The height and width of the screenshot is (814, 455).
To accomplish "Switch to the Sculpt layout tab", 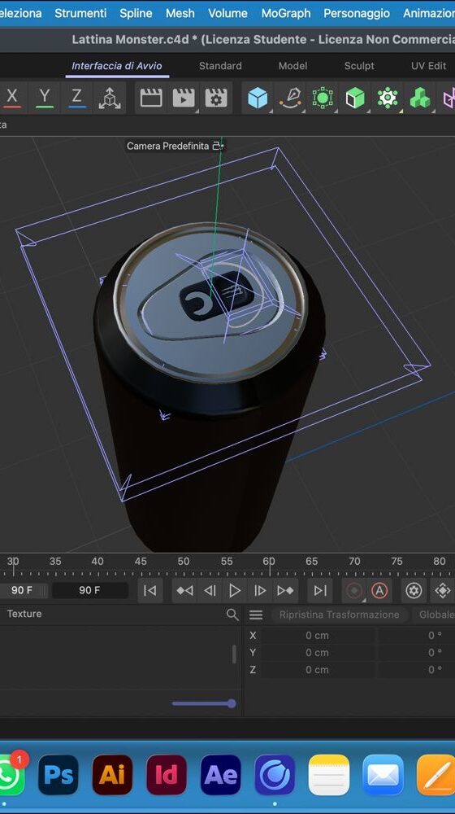I will click(359, 66).
